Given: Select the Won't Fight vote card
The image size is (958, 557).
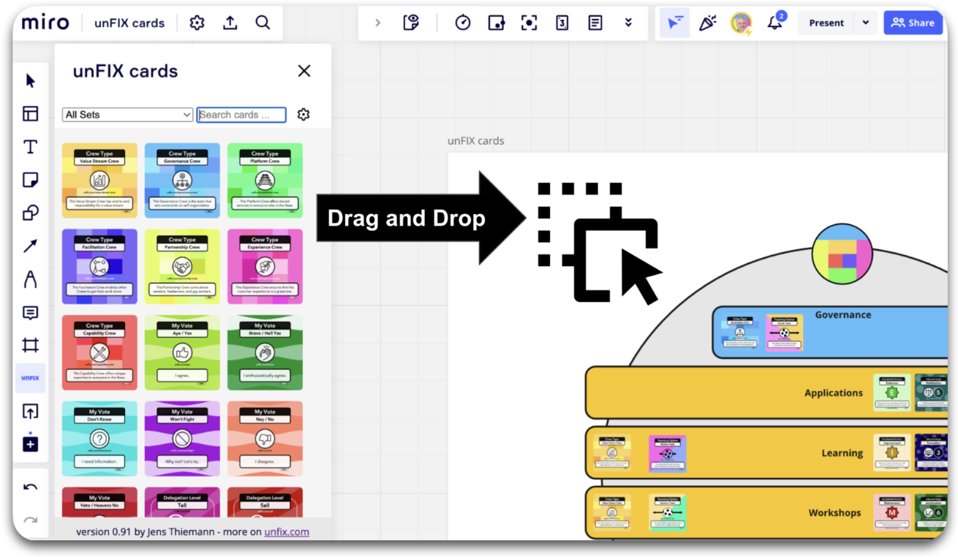Looking at the screenshot, I should tap(182, 439).
